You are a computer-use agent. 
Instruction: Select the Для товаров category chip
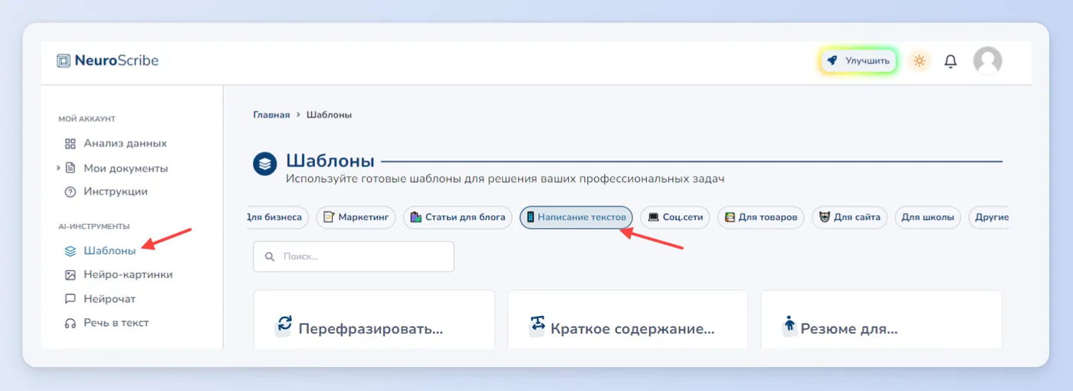761,218
